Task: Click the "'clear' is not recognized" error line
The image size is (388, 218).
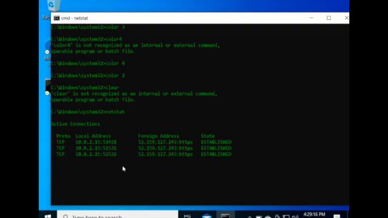Action: pos(134,94)
